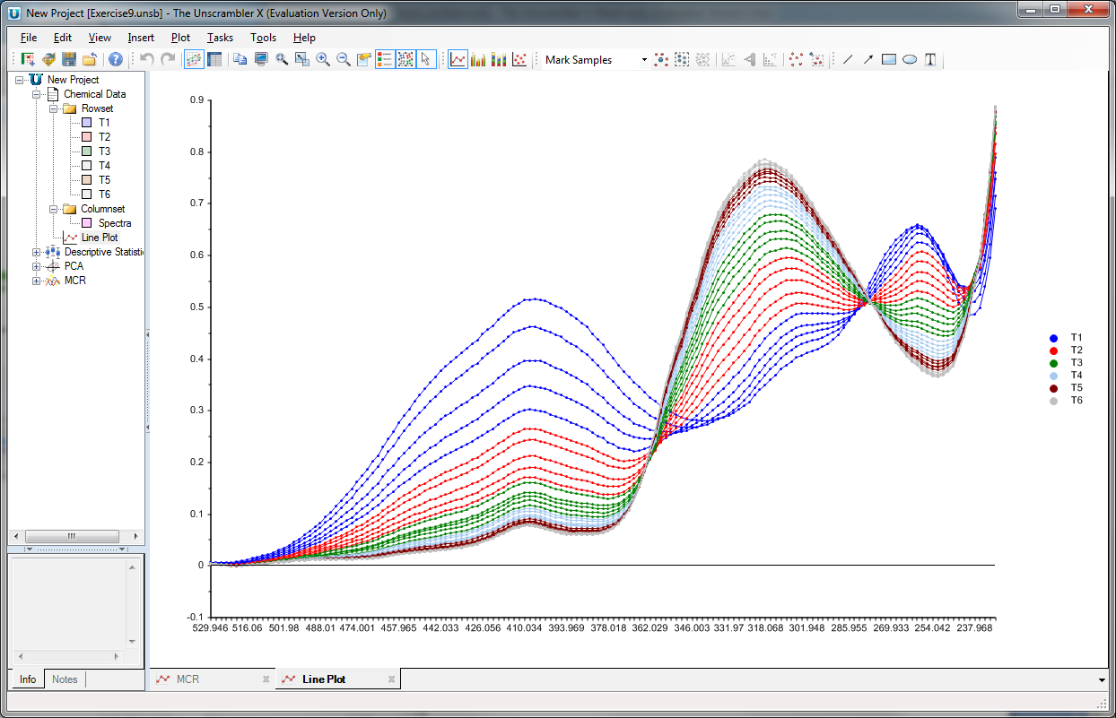Select the bar chart plot type icon
Screen dimensions: 1116x718
point(478,60)
